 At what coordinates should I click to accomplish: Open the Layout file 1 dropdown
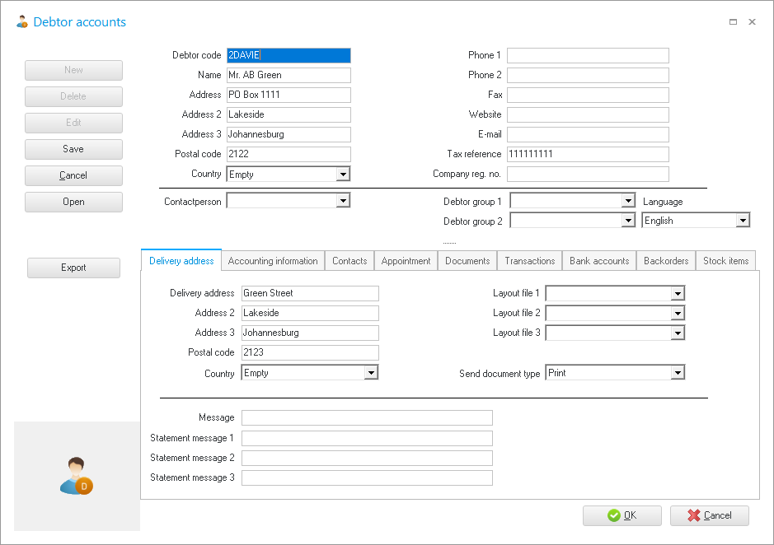coord(677,293)
